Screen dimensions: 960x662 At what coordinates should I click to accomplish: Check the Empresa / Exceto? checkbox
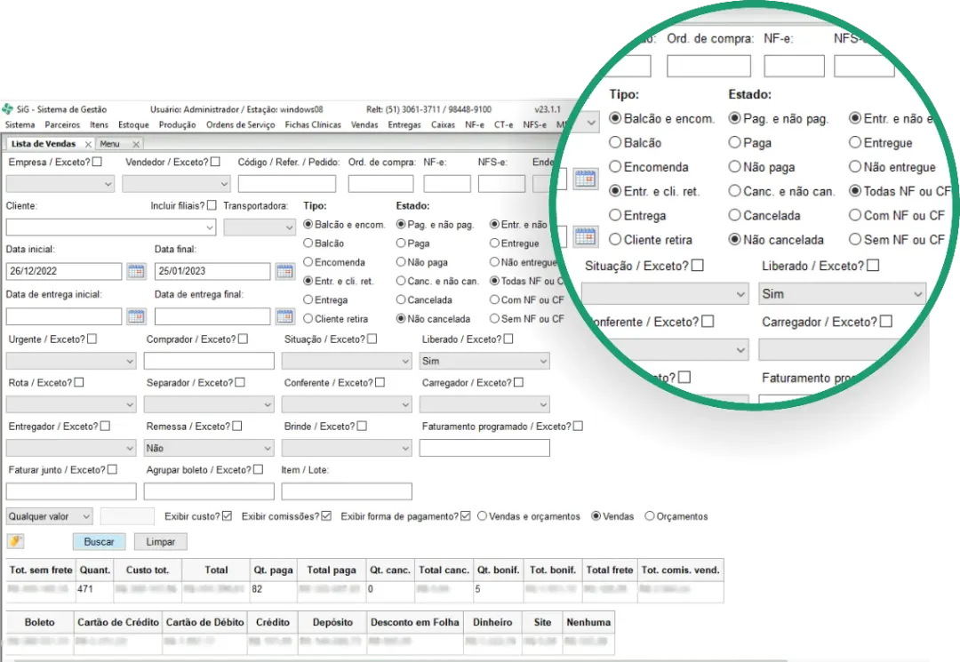(97, 162)
